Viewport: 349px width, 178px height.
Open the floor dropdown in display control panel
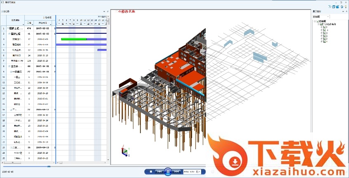(328, 16)
